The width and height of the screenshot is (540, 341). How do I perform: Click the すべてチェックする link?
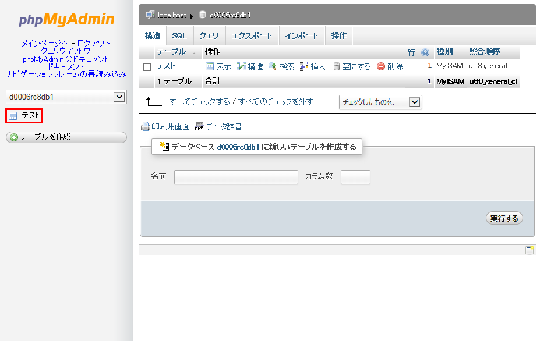[199, 101]
